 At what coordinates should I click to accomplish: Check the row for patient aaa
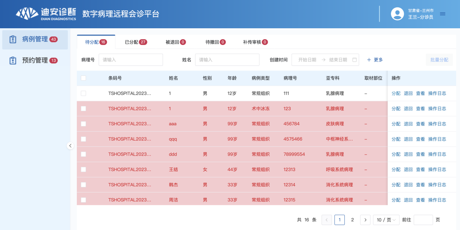(83, 124)
